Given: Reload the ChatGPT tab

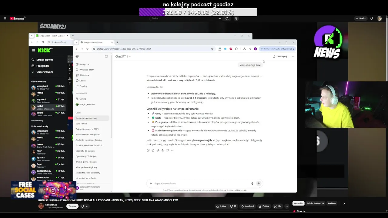Looking at the screenshot, I should (87, 49).
